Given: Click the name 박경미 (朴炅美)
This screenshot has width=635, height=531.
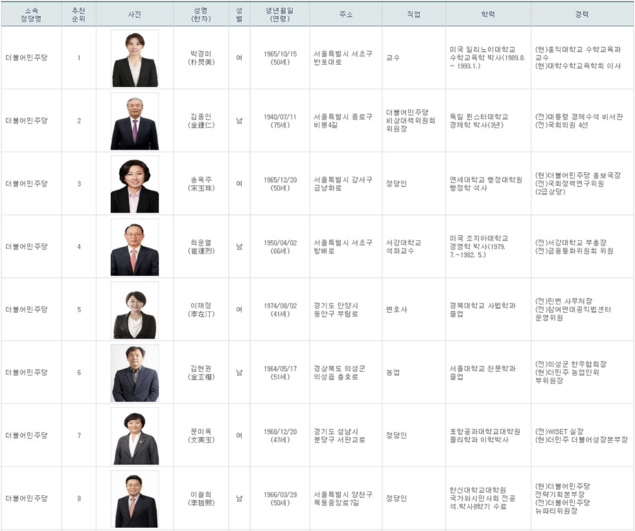Looking at the screenshot, I should [x=202, y=58].
